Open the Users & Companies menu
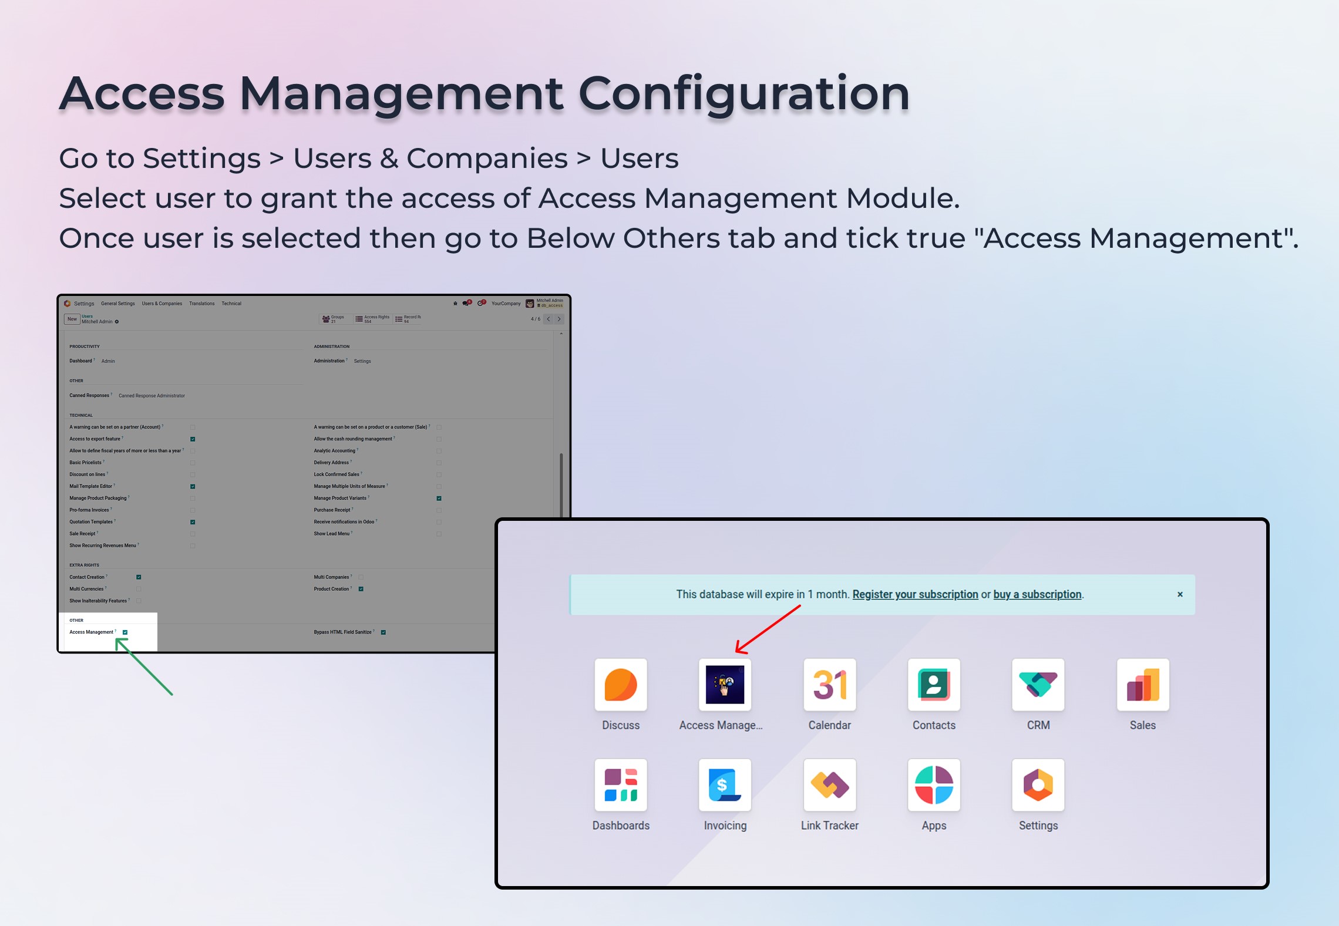This screenshot has height=926, width=1339. pos(162,304)
